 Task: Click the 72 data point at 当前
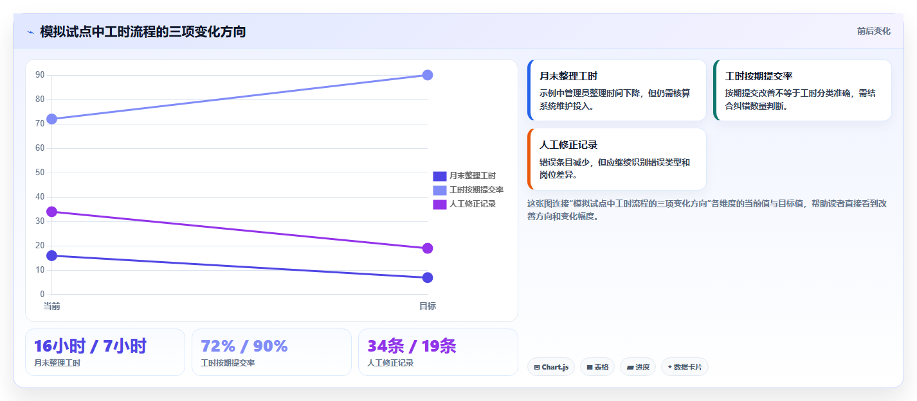pos(51,119)
